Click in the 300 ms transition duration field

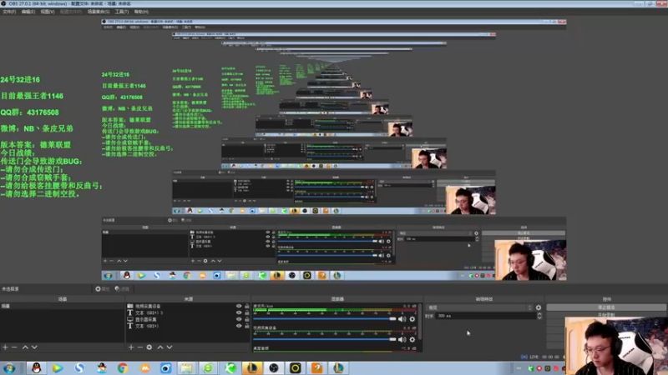click(485, 316)
